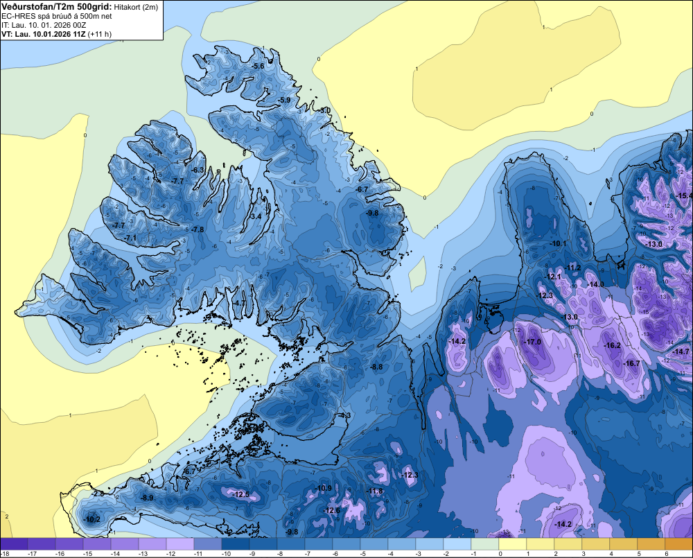Click the -14.7 temperature label
This screenshot has height=558, width=693.
pyautogui.click(x=681, y=351)
